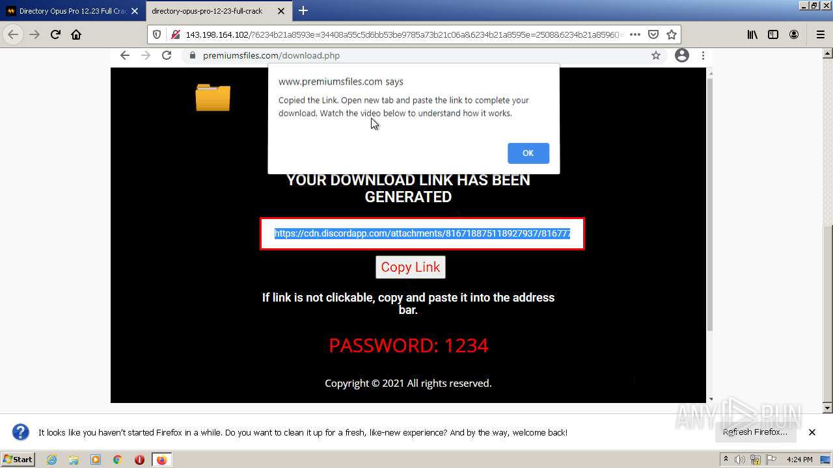Click the premiumsfiles.com/download.php embedded address
Screen dimensions: 833x468
[271, 55]
